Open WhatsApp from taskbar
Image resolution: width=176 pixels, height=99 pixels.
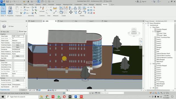(59, 97)
